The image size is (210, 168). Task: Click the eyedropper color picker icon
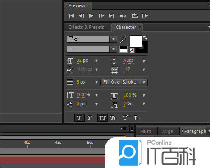123,40
